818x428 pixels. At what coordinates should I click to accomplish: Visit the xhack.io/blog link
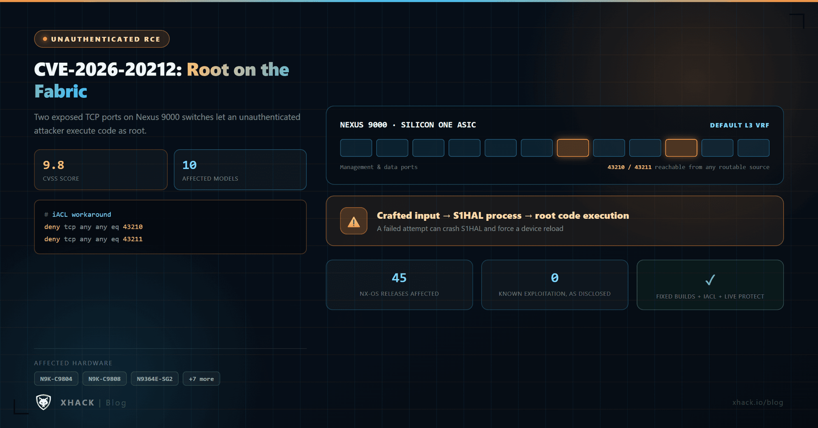758,402
